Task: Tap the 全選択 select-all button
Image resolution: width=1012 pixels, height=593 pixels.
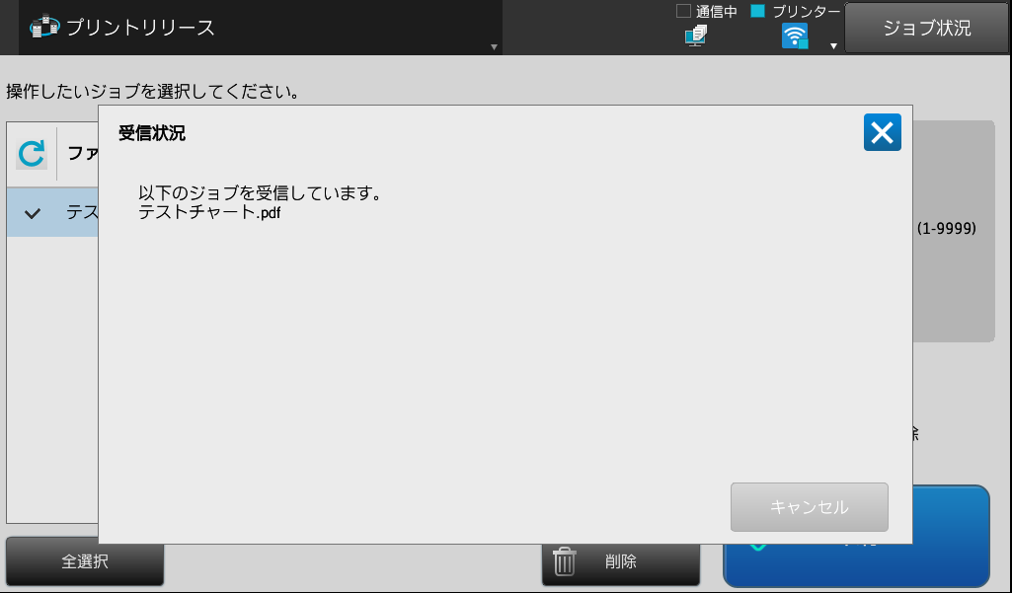Action: click(85, 561)
